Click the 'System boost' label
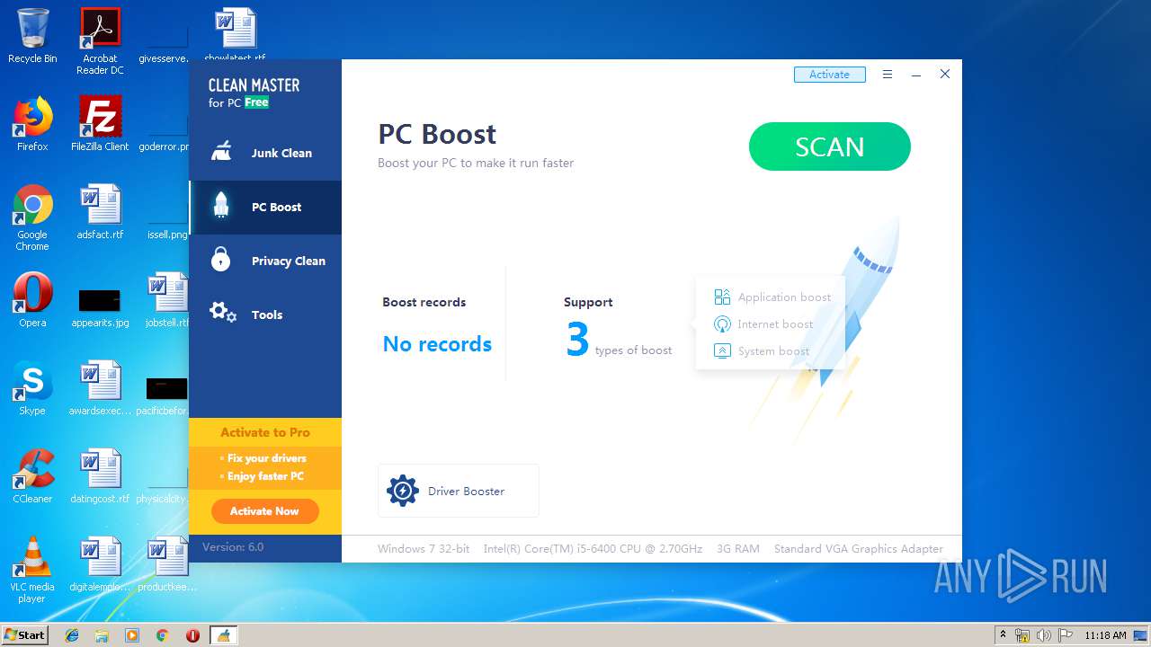 (x=773, y=351)
